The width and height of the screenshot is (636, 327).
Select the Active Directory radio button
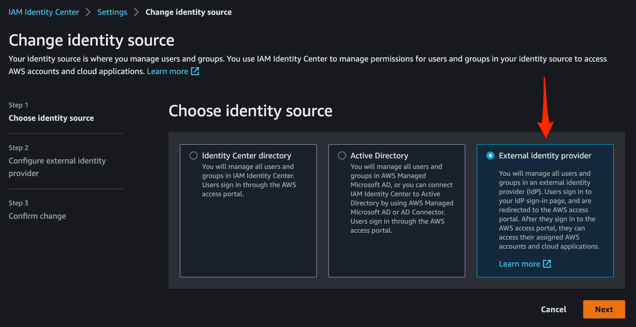342,156
